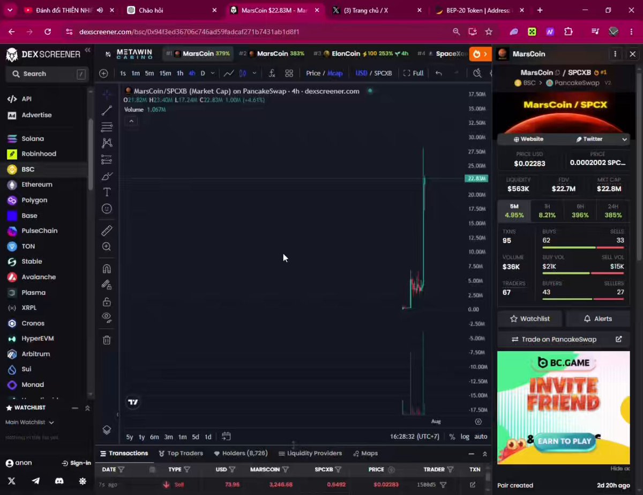Image resolution: width=643 pixels, height=495 pixels.
Task: Select the ruler measure tool
Action: click(x=107, y=231)
